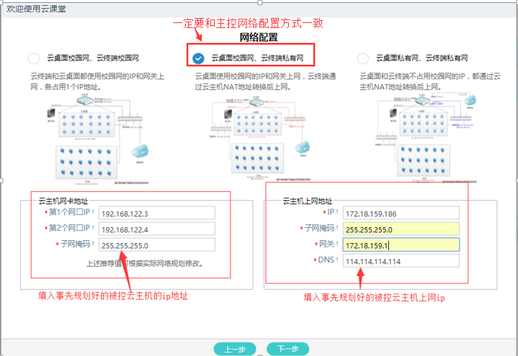This screenshot has width=518, height=356.
Task: Click the 第2个网口IP input field
Action: tap(157, 229)
